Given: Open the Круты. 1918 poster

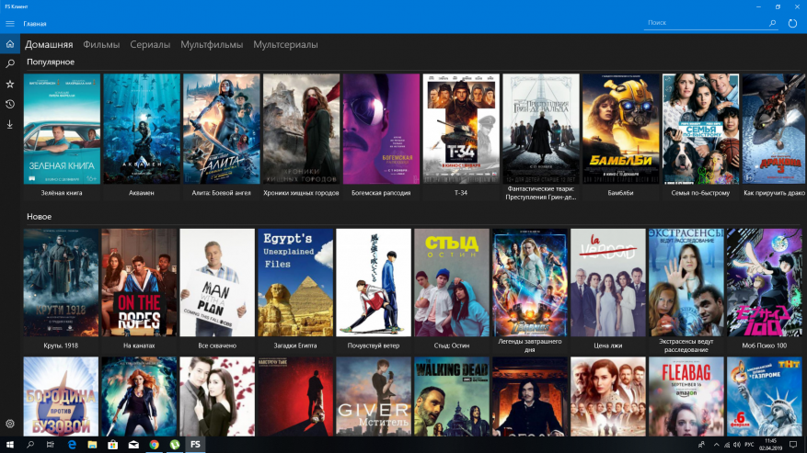Looking at the screenshot, I should [61, 282].
